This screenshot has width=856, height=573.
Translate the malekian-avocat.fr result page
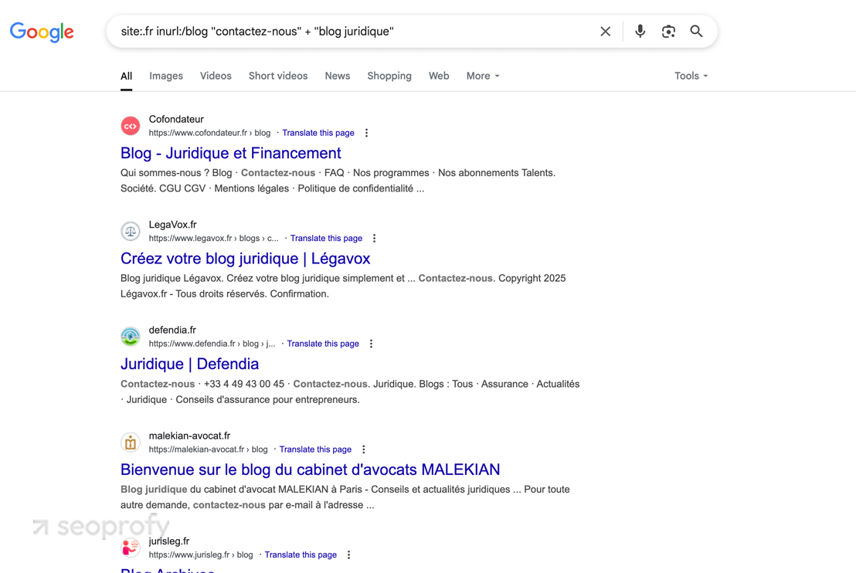[x=315, y=449]
